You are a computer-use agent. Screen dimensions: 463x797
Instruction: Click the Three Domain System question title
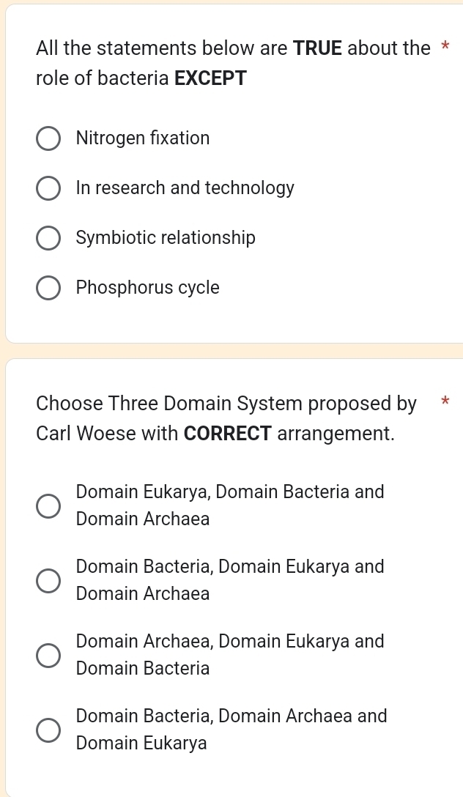(227, 418)
